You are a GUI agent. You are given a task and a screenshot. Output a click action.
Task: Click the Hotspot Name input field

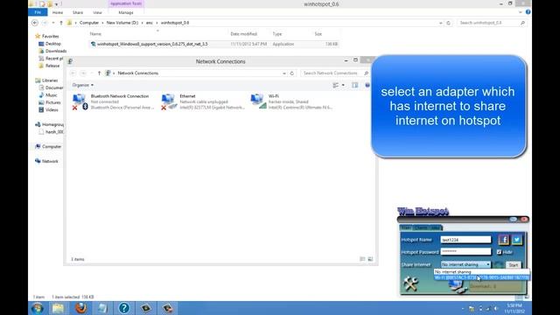(465, 240)
